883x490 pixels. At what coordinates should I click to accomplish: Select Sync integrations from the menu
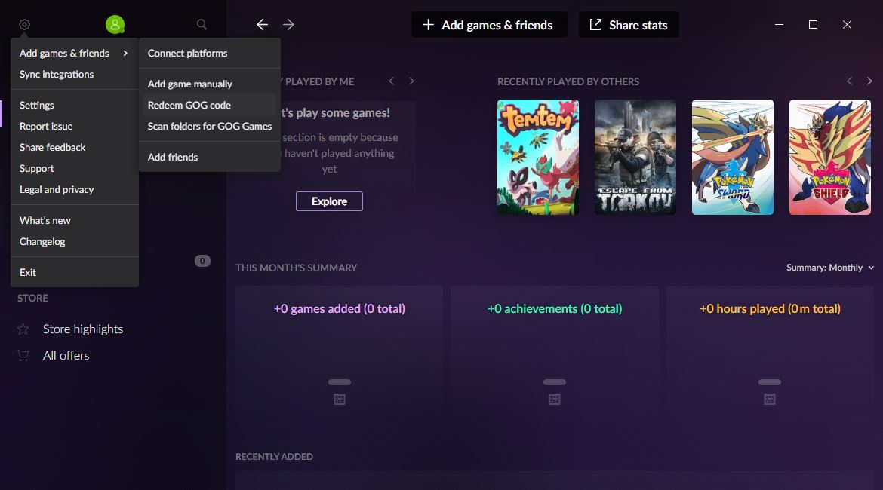(x=74, y=75)
